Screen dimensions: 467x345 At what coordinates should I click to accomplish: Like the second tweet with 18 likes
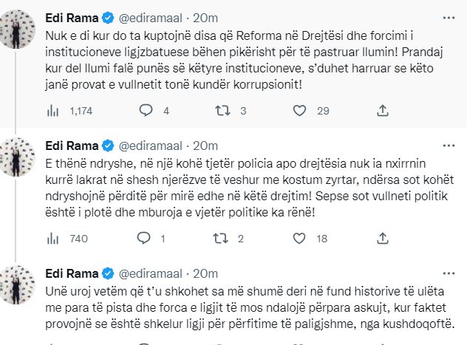click(299, 239)
